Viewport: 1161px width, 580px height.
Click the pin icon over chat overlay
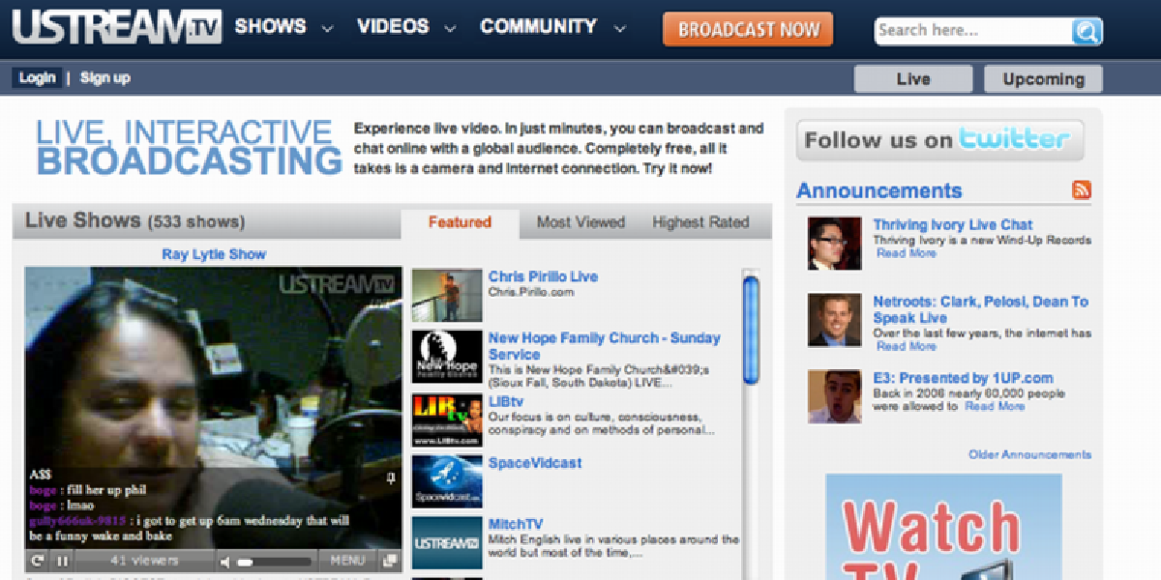(392, 478)
